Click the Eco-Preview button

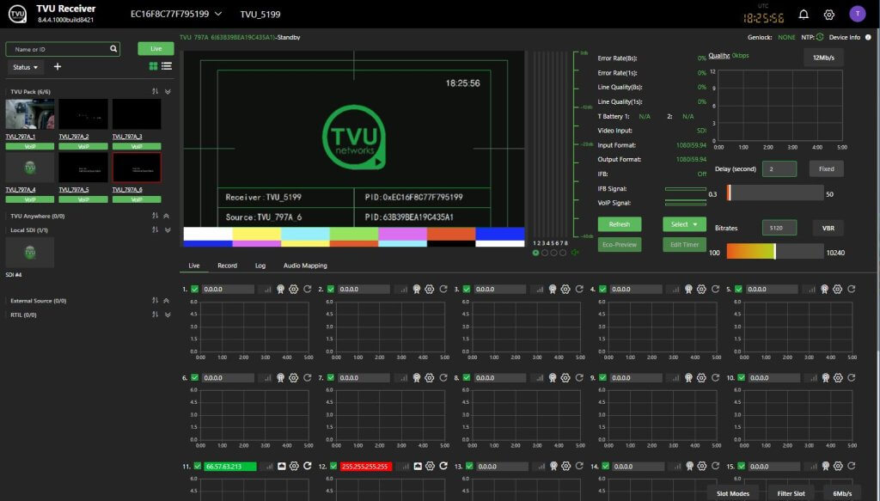click(x=620, y=245)
